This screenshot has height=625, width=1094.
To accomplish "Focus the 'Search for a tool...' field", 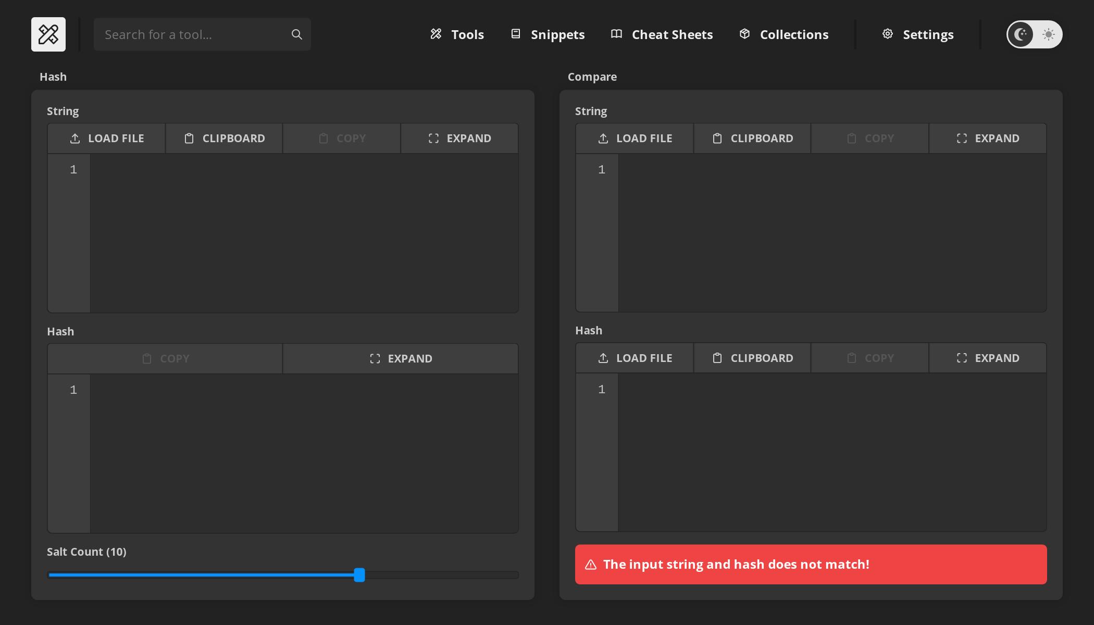I will click(202, 34).
